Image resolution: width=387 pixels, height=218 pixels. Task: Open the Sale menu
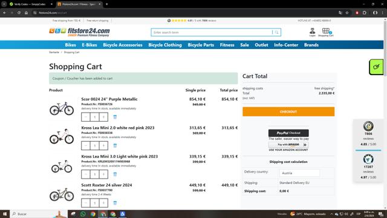click(244, 45)
